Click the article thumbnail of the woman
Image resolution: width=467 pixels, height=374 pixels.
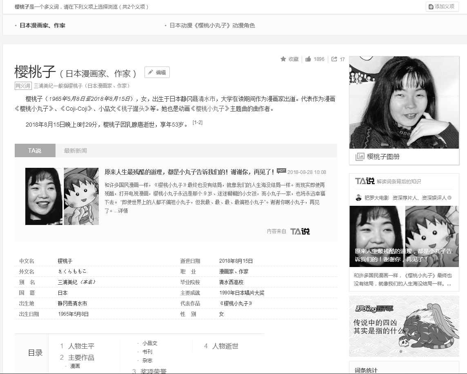[44, 196]
